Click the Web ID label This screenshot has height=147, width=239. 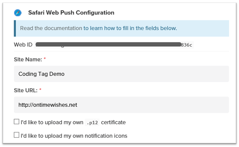pyautogui.click(x=23, y=45)
